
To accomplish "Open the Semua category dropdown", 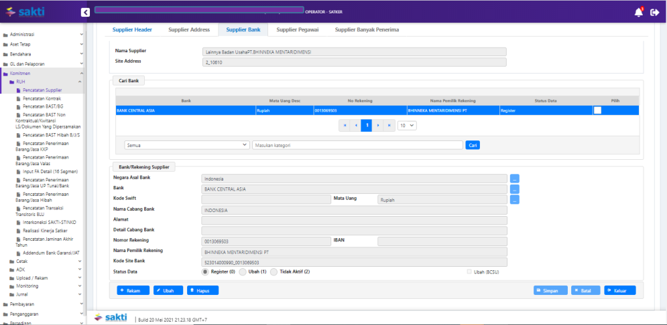I will coord(187,144).
